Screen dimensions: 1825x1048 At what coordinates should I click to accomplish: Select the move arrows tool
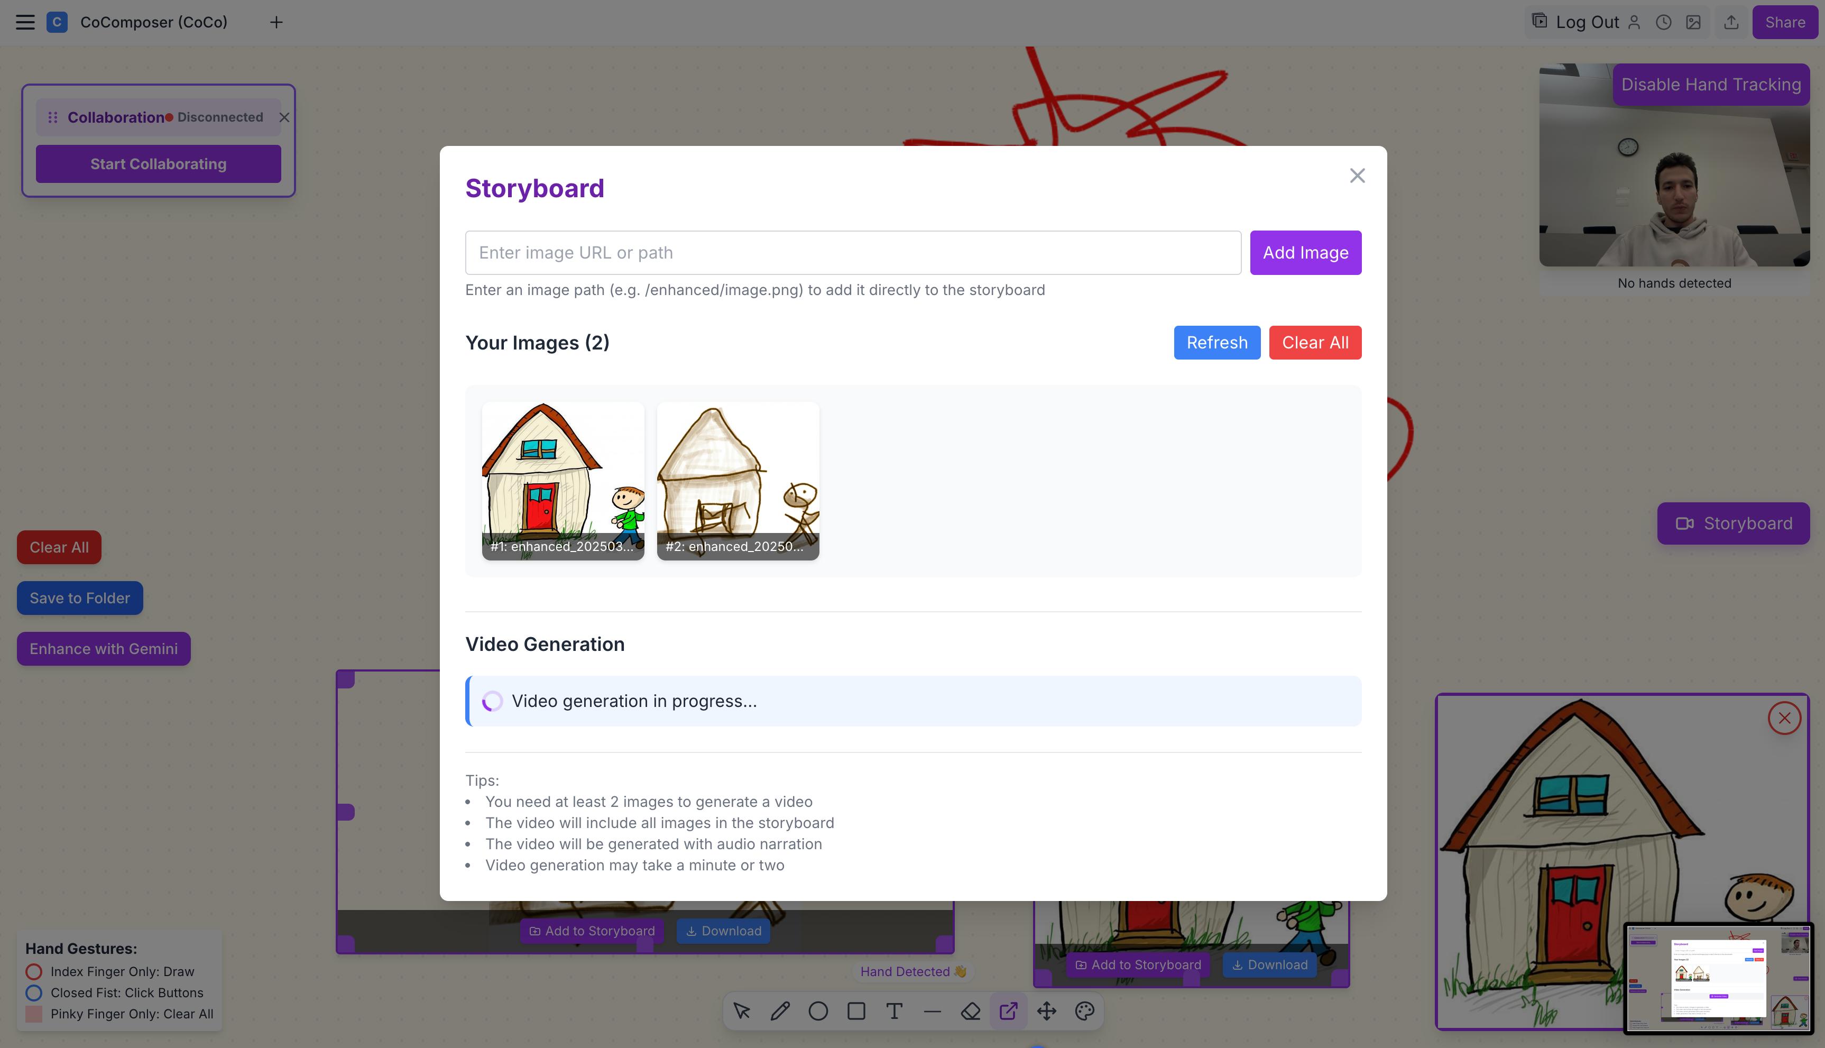click(1046, 1012)
